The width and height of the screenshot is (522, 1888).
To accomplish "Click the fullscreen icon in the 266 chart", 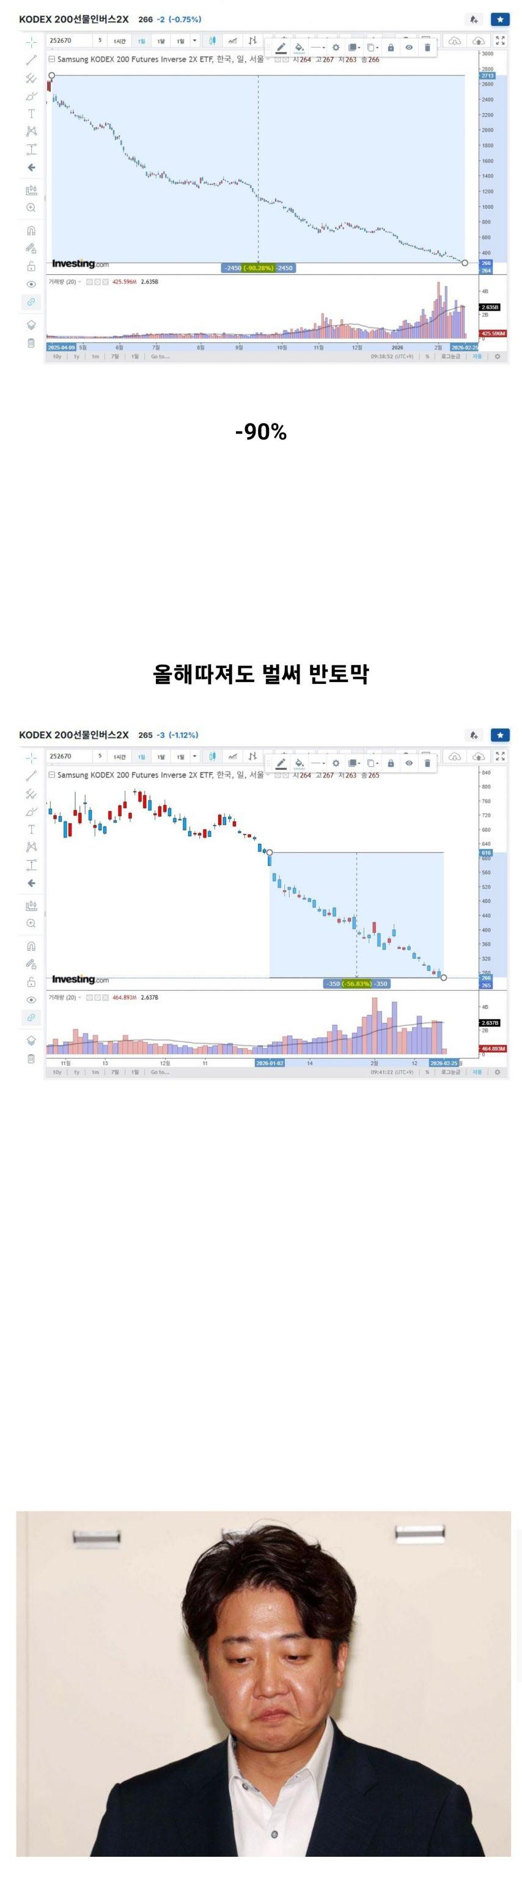I will tap(500, 40).
